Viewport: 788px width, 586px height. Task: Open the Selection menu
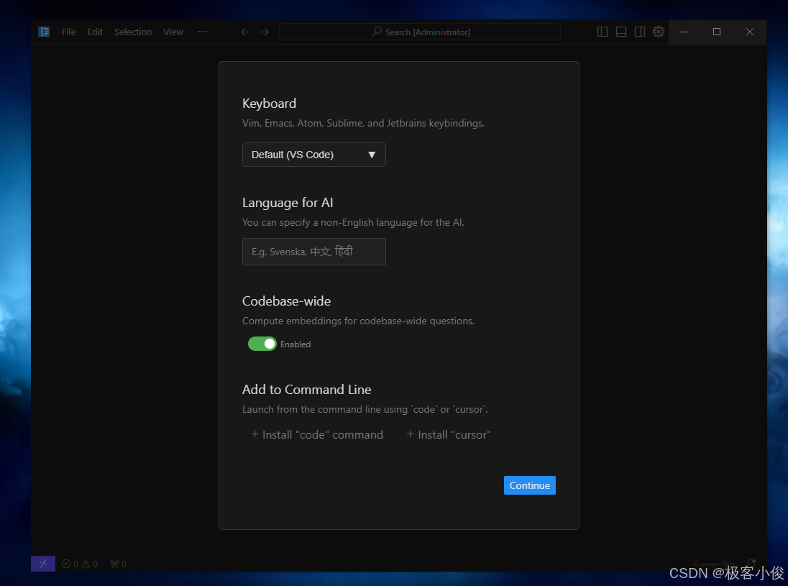click(133, 32)
